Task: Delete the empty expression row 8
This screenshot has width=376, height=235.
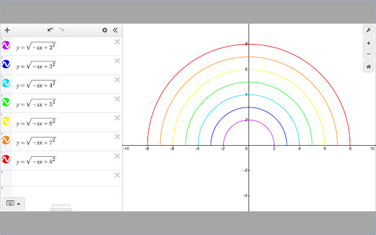Action: point(117,175)
